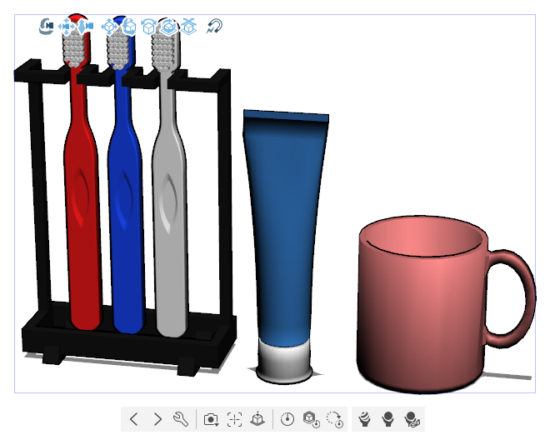Select the hand holding solid sphere icon
550x445 pixels.
tap(388, 419)
